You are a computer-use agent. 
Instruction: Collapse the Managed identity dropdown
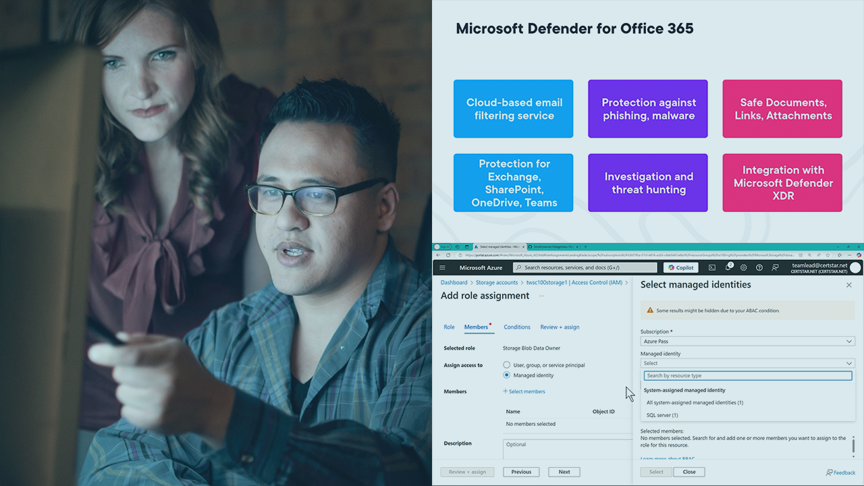pos(747,363)
